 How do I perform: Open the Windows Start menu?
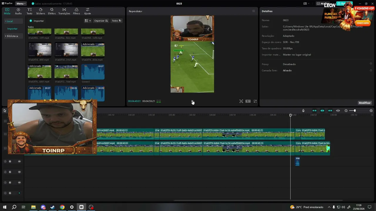click(x=5, y=207)
